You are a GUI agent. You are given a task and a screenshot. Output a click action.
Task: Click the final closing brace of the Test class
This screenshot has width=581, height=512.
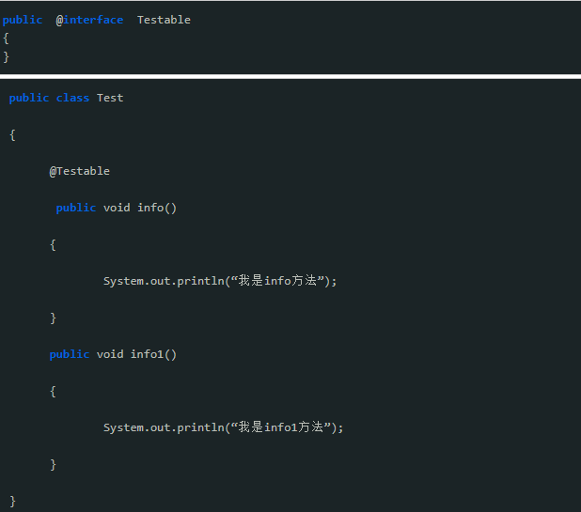click(12, 501)
